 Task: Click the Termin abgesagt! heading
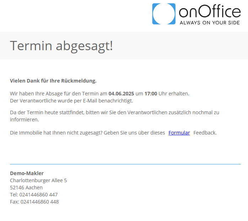tap(61, 46)
